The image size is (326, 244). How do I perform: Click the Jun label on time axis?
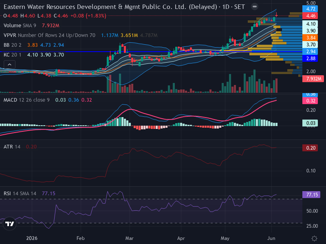pyautogui.click(x=271, y=238)
